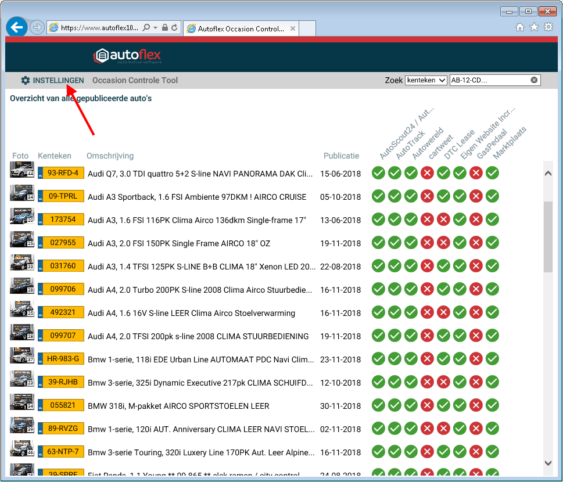Image resolution: width=563 pixels, height=482 pixels.
Task: Sort by the Publicatie column header
Action: (x=341, y=156)
